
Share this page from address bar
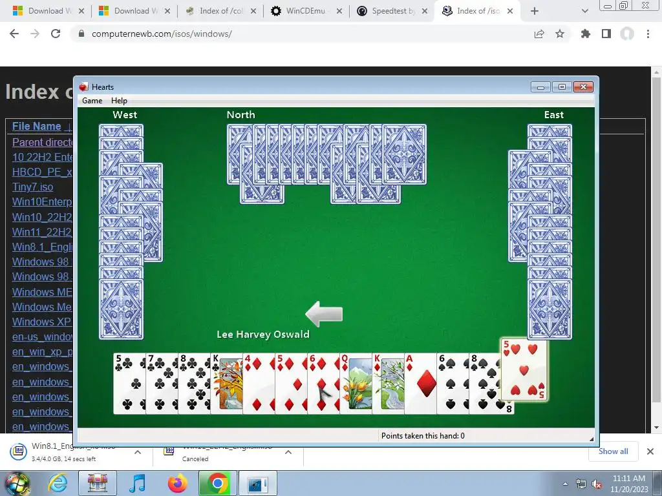point(539,34)
